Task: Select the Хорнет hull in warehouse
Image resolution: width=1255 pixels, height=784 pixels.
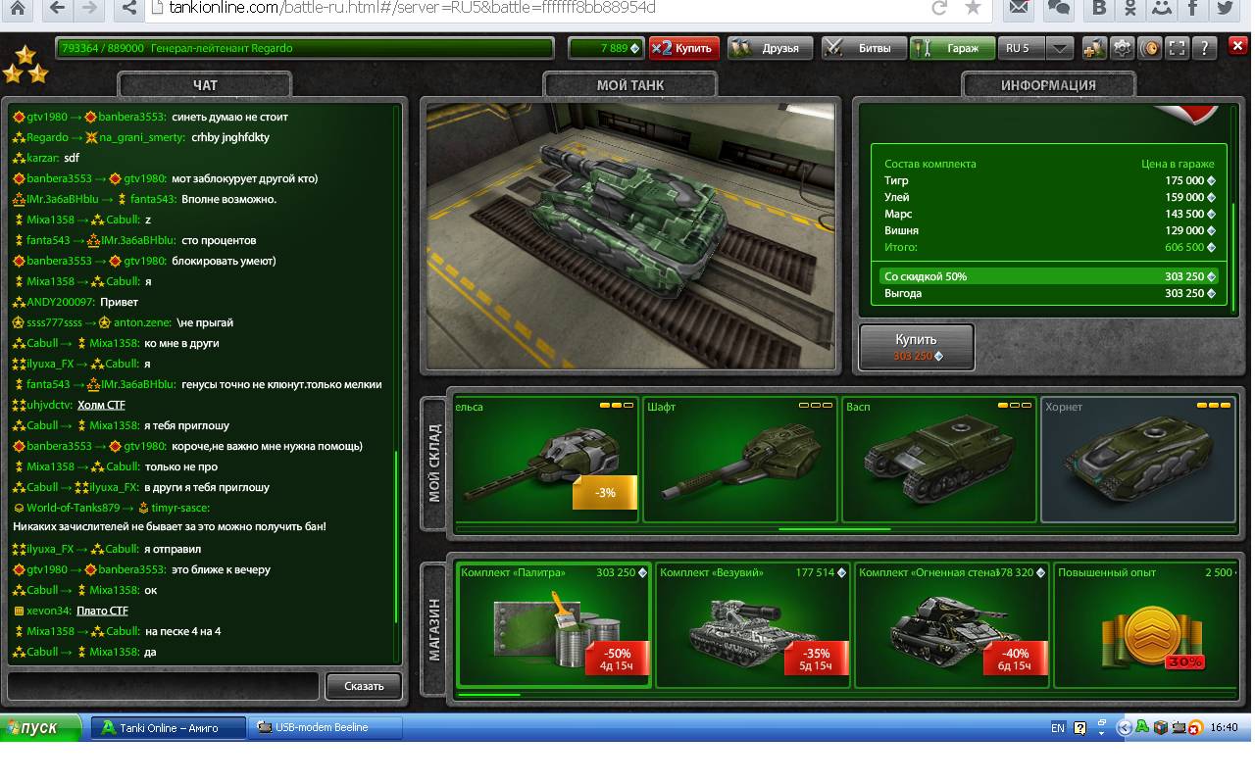Action: coord(1138,460)
